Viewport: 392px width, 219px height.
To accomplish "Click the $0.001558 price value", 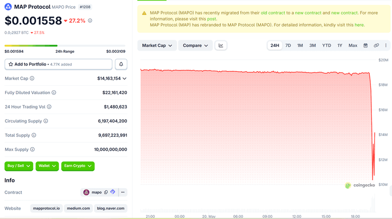I will point(33,21).
